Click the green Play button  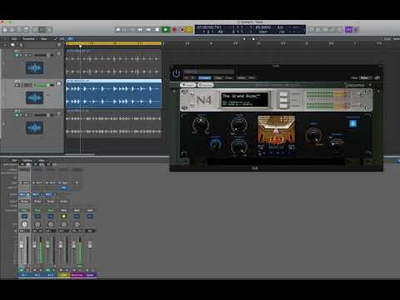tap(166, 29)
